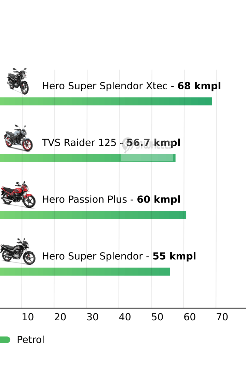The height and width of the screenshot is (373, 246).
Task: Select the Hero Passion Plus 60 kmpl label
Action: coord(111,200)
